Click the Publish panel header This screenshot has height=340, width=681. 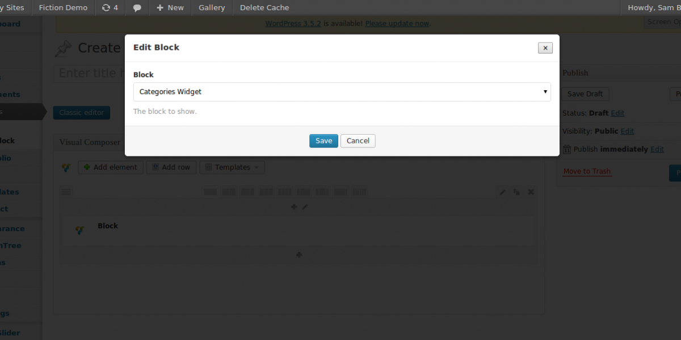point(619,73)
